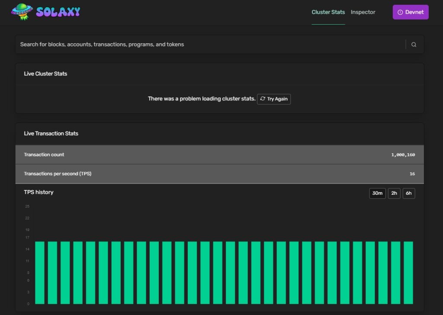Select the 30m TPS history range

tap(377, 193)
